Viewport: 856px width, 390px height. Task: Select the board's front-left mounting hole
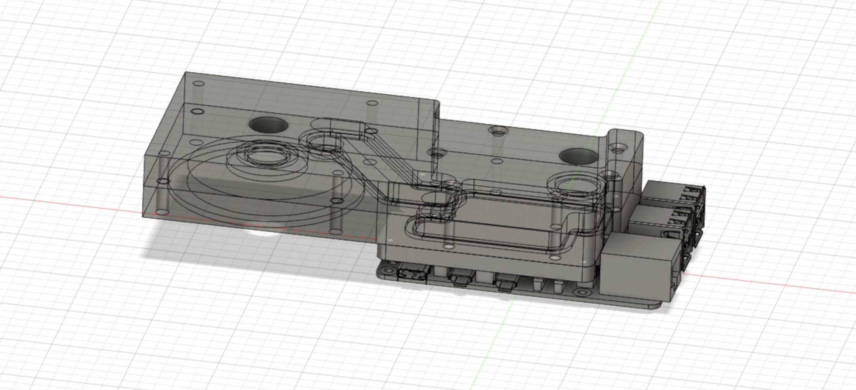point(391,270)
